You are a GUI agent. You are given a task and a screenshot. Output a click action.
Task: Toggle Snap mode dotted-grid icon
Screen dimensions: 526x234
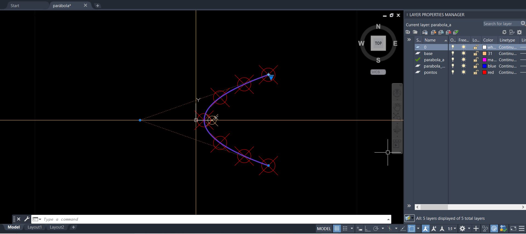[345, 229]
